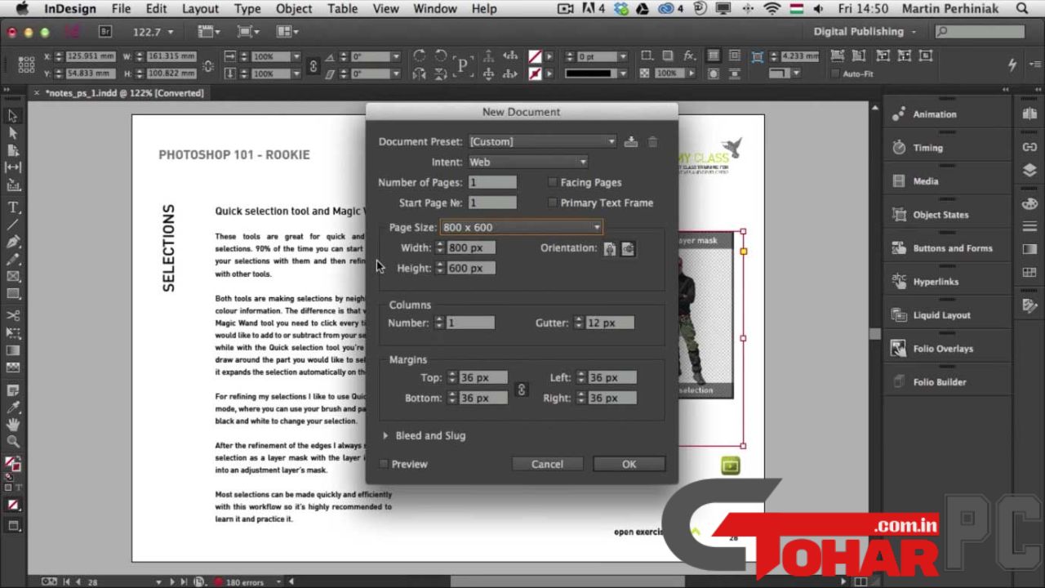The width and height of the screenshot is (1045, 588).
Task: Open the Intent dropdown showing Web
Action: tap(527, 162)
